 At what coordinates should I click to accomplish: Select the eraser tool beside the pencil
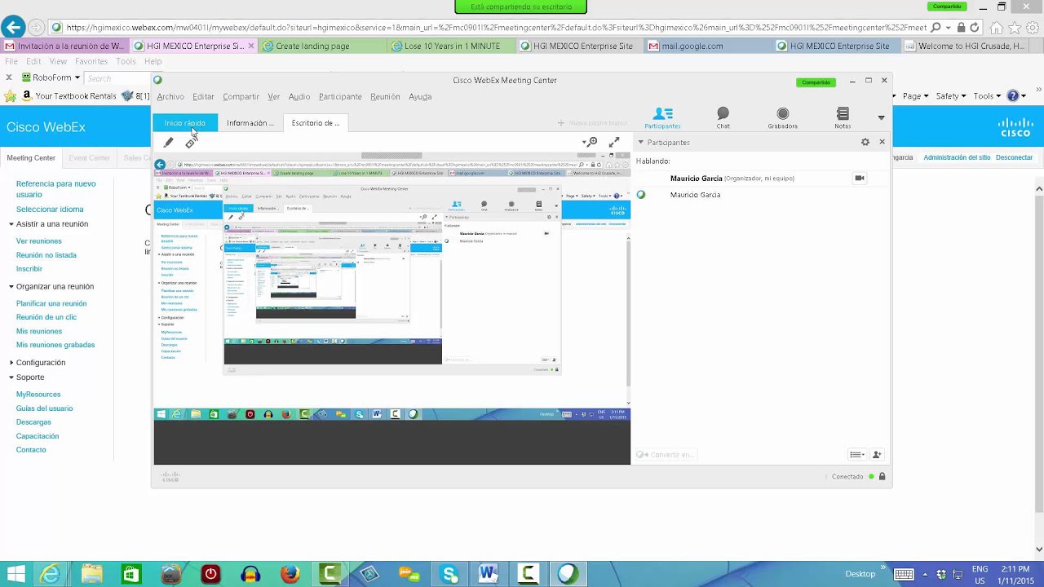coord(190,143)
